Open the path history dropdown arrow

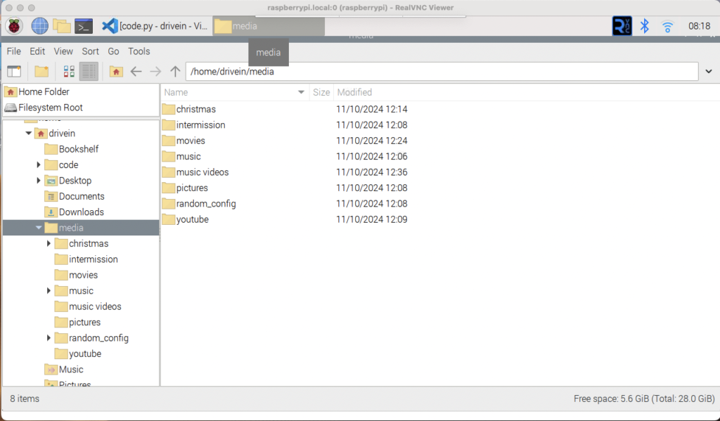point(708,71)
